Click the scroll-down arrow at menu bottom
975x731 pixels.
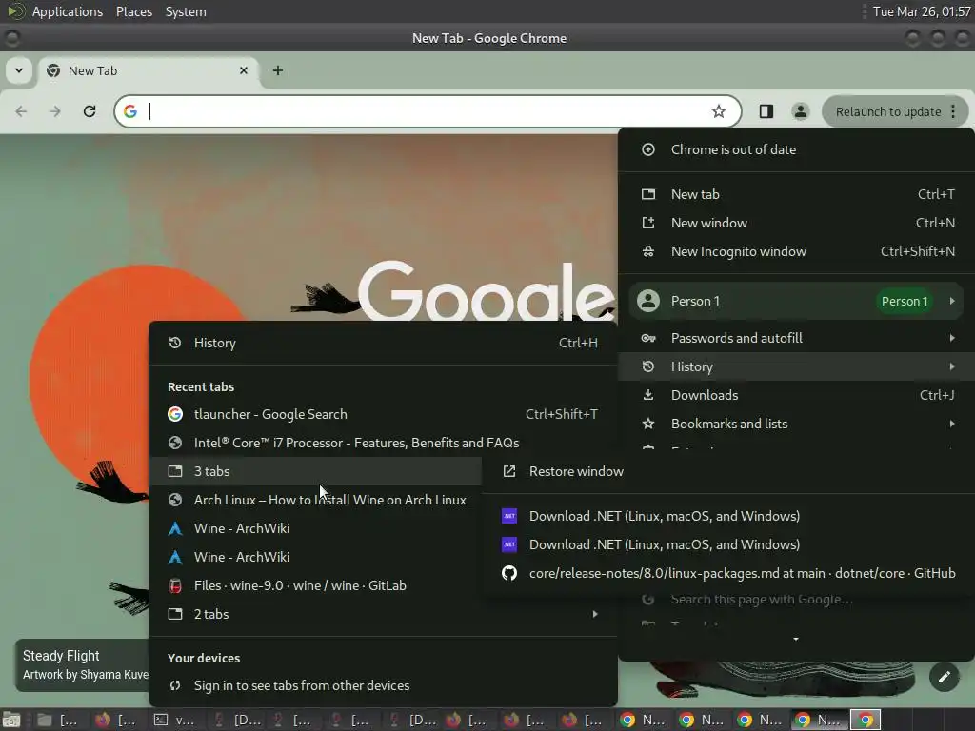[x=796, y=639]
